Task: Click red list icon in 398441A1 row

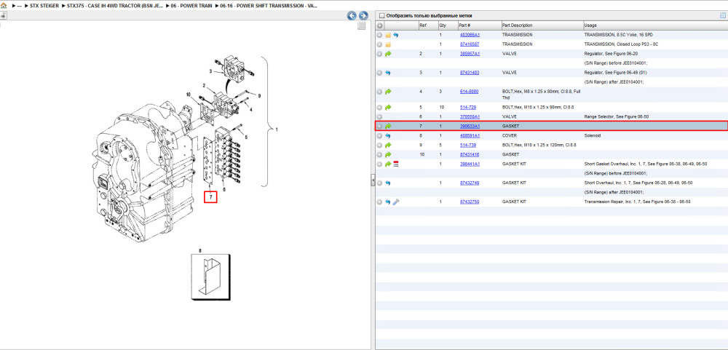Action: 396,164
